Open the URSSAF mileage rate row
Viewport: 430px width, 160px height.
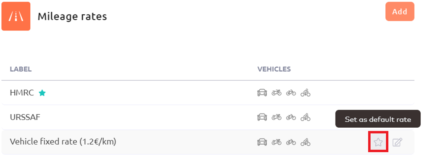tap(208, 117)
